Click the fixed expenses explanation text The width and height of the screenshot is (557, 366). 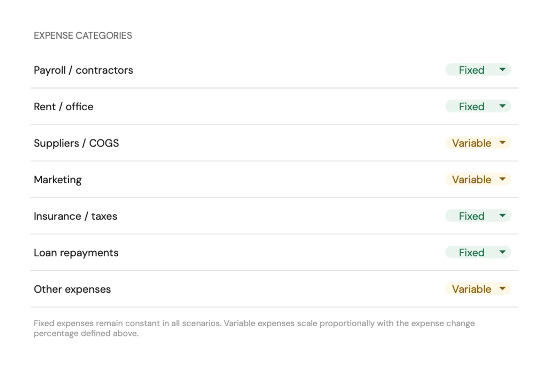[254, 328]
